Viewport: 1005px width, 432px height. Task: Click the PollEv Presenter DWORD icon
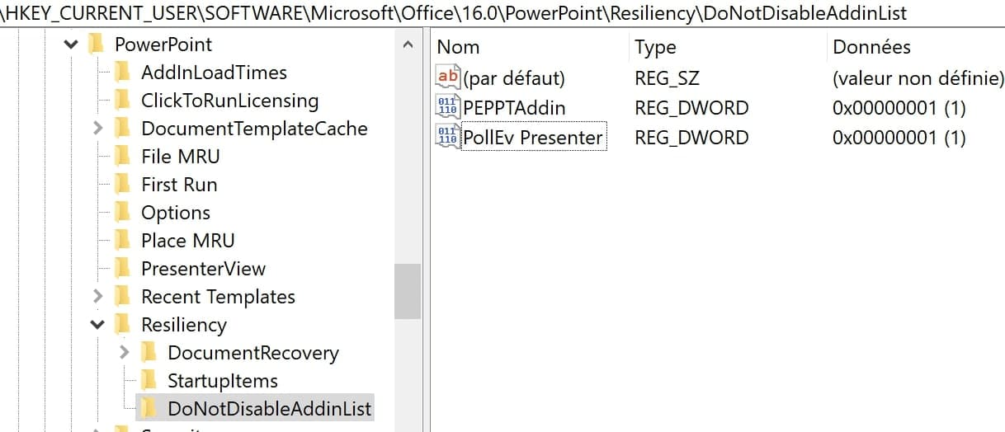447,136
